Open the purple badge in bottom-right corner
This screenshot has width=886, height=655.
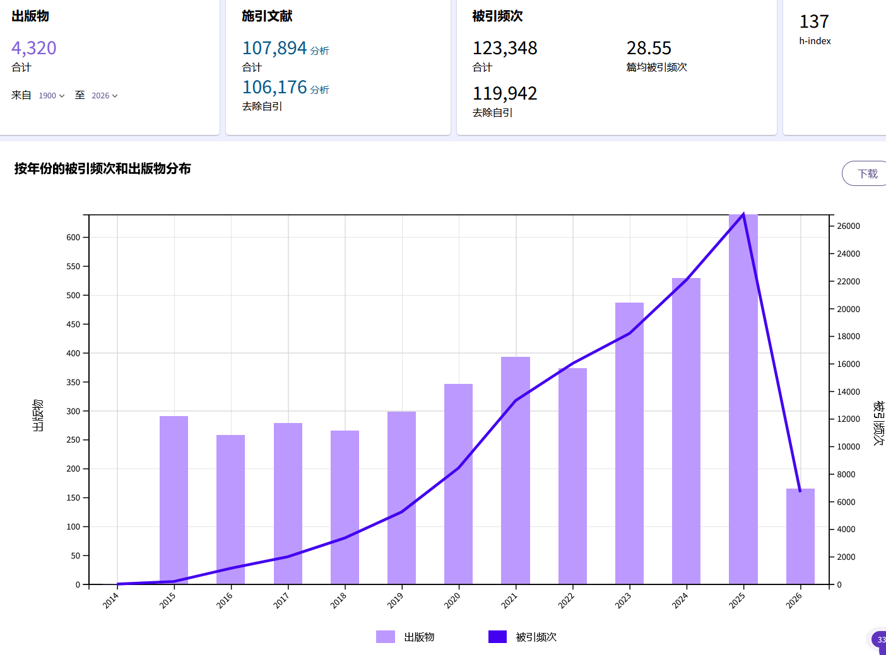[x=879, y=640]
